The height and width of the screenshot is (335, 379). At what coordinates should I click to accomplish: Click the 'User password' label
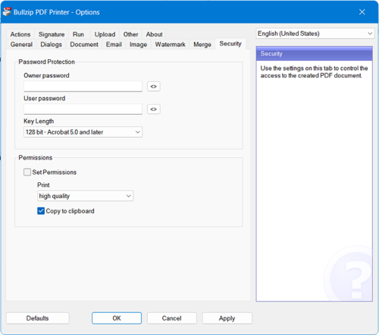tap(45, 98)
